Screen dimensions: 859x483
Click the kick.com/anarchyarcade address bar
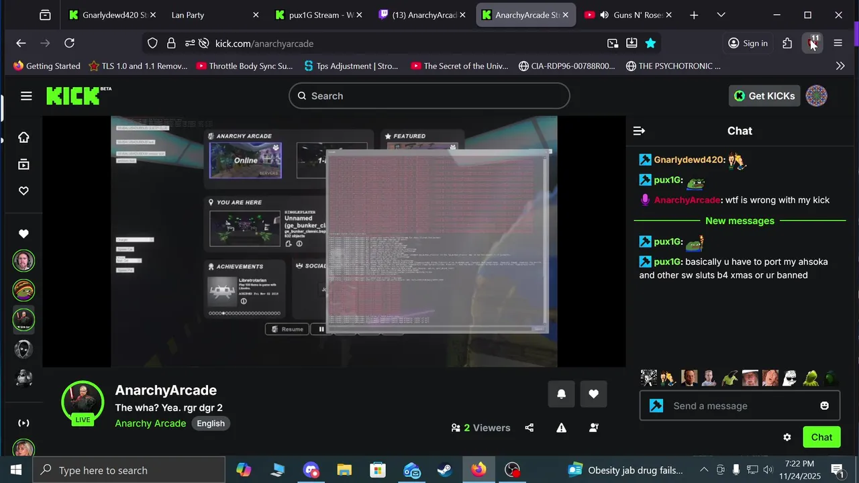tap(403, 44)
